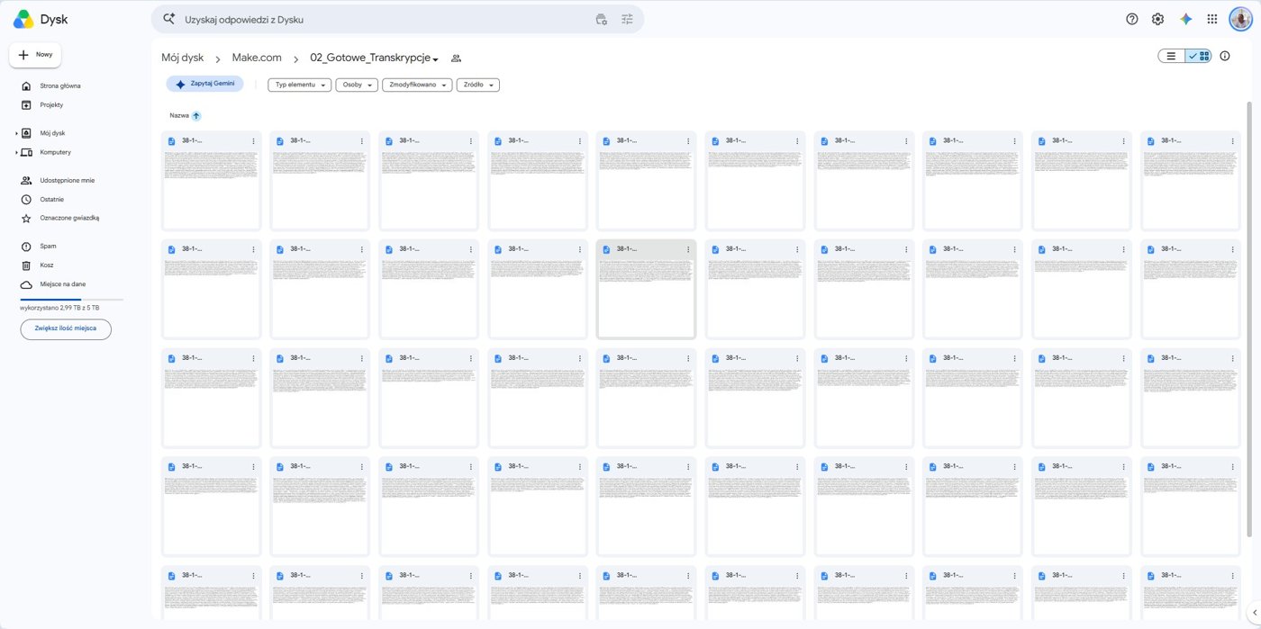Open the Google apps grid launcher
1261x629 pixels.
[x=1212, y=19]
